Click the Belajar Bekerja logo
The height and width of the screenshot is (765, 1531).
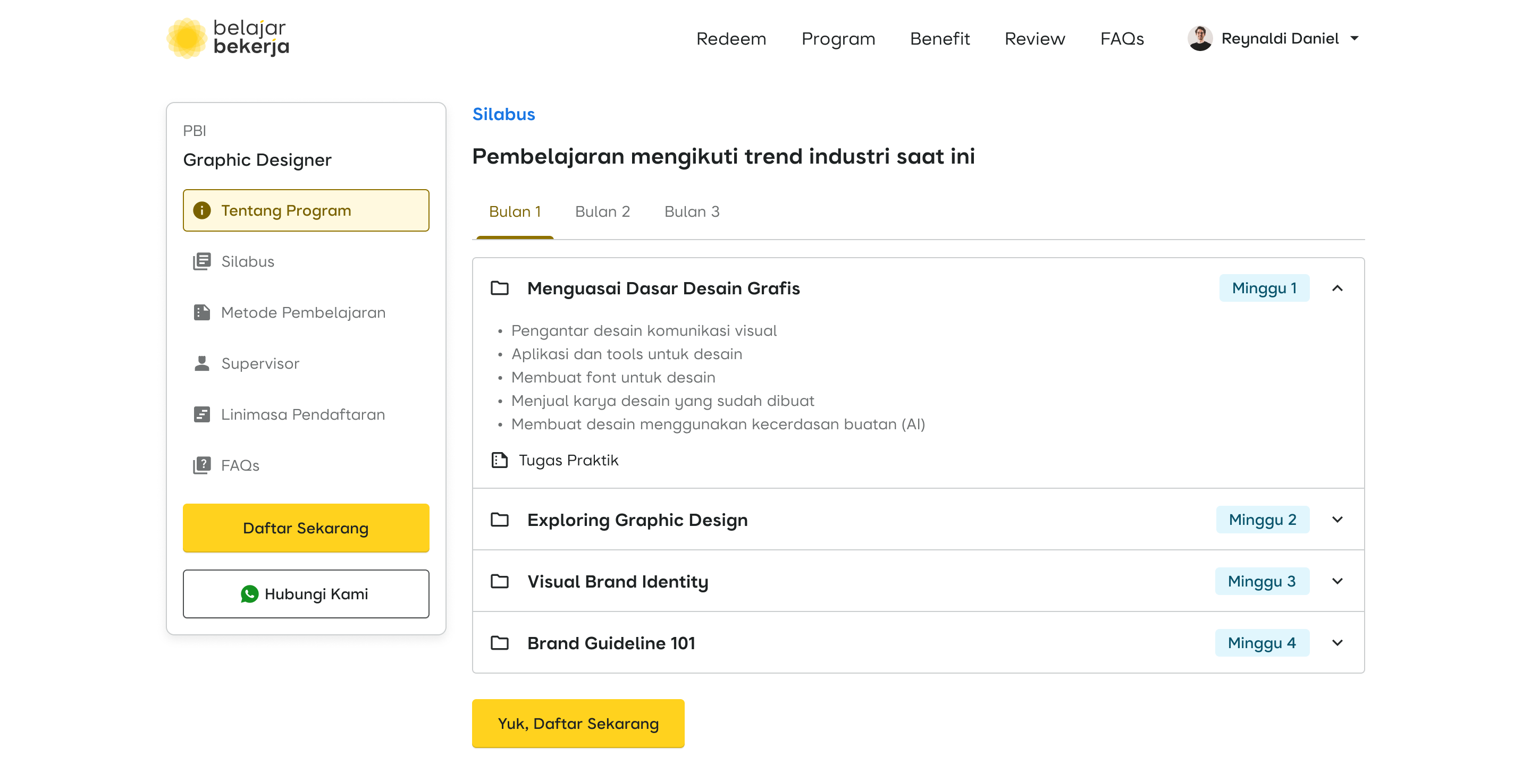[228, 38]
